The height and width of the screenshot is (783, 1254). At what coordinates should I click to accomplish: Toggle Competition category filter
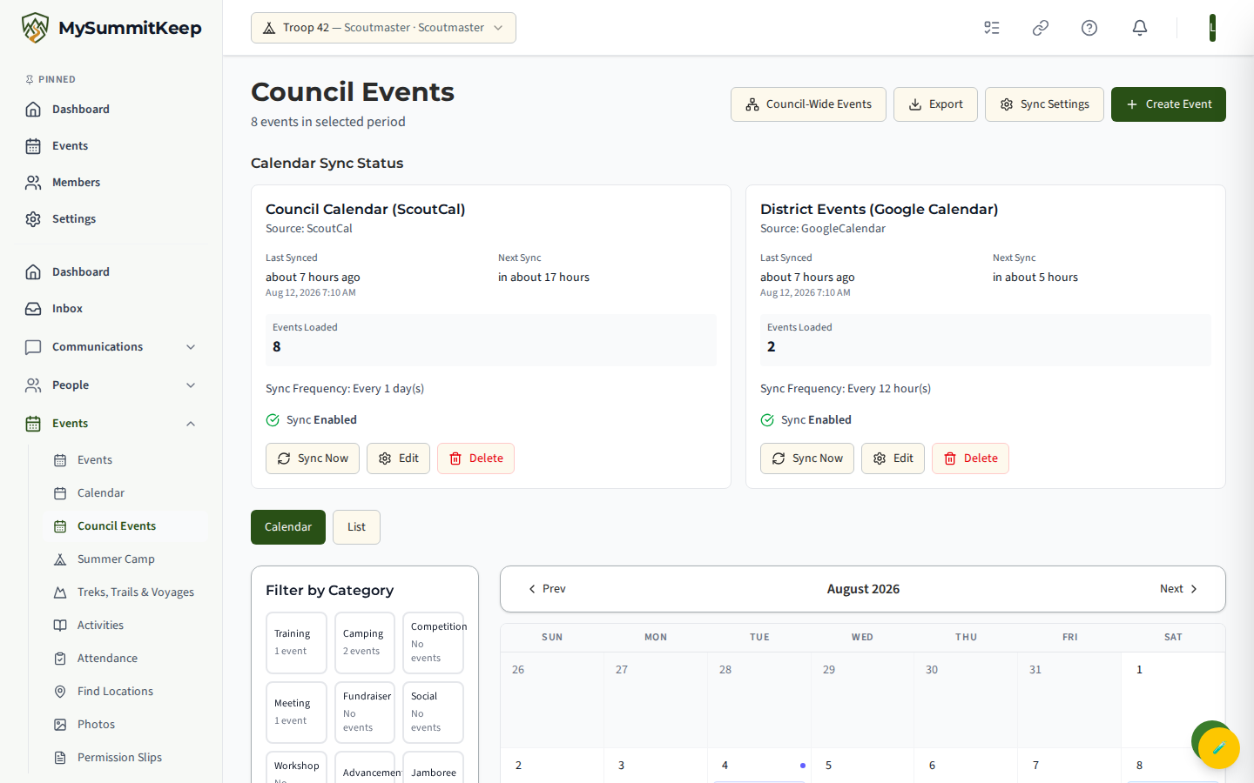point(433,643)
